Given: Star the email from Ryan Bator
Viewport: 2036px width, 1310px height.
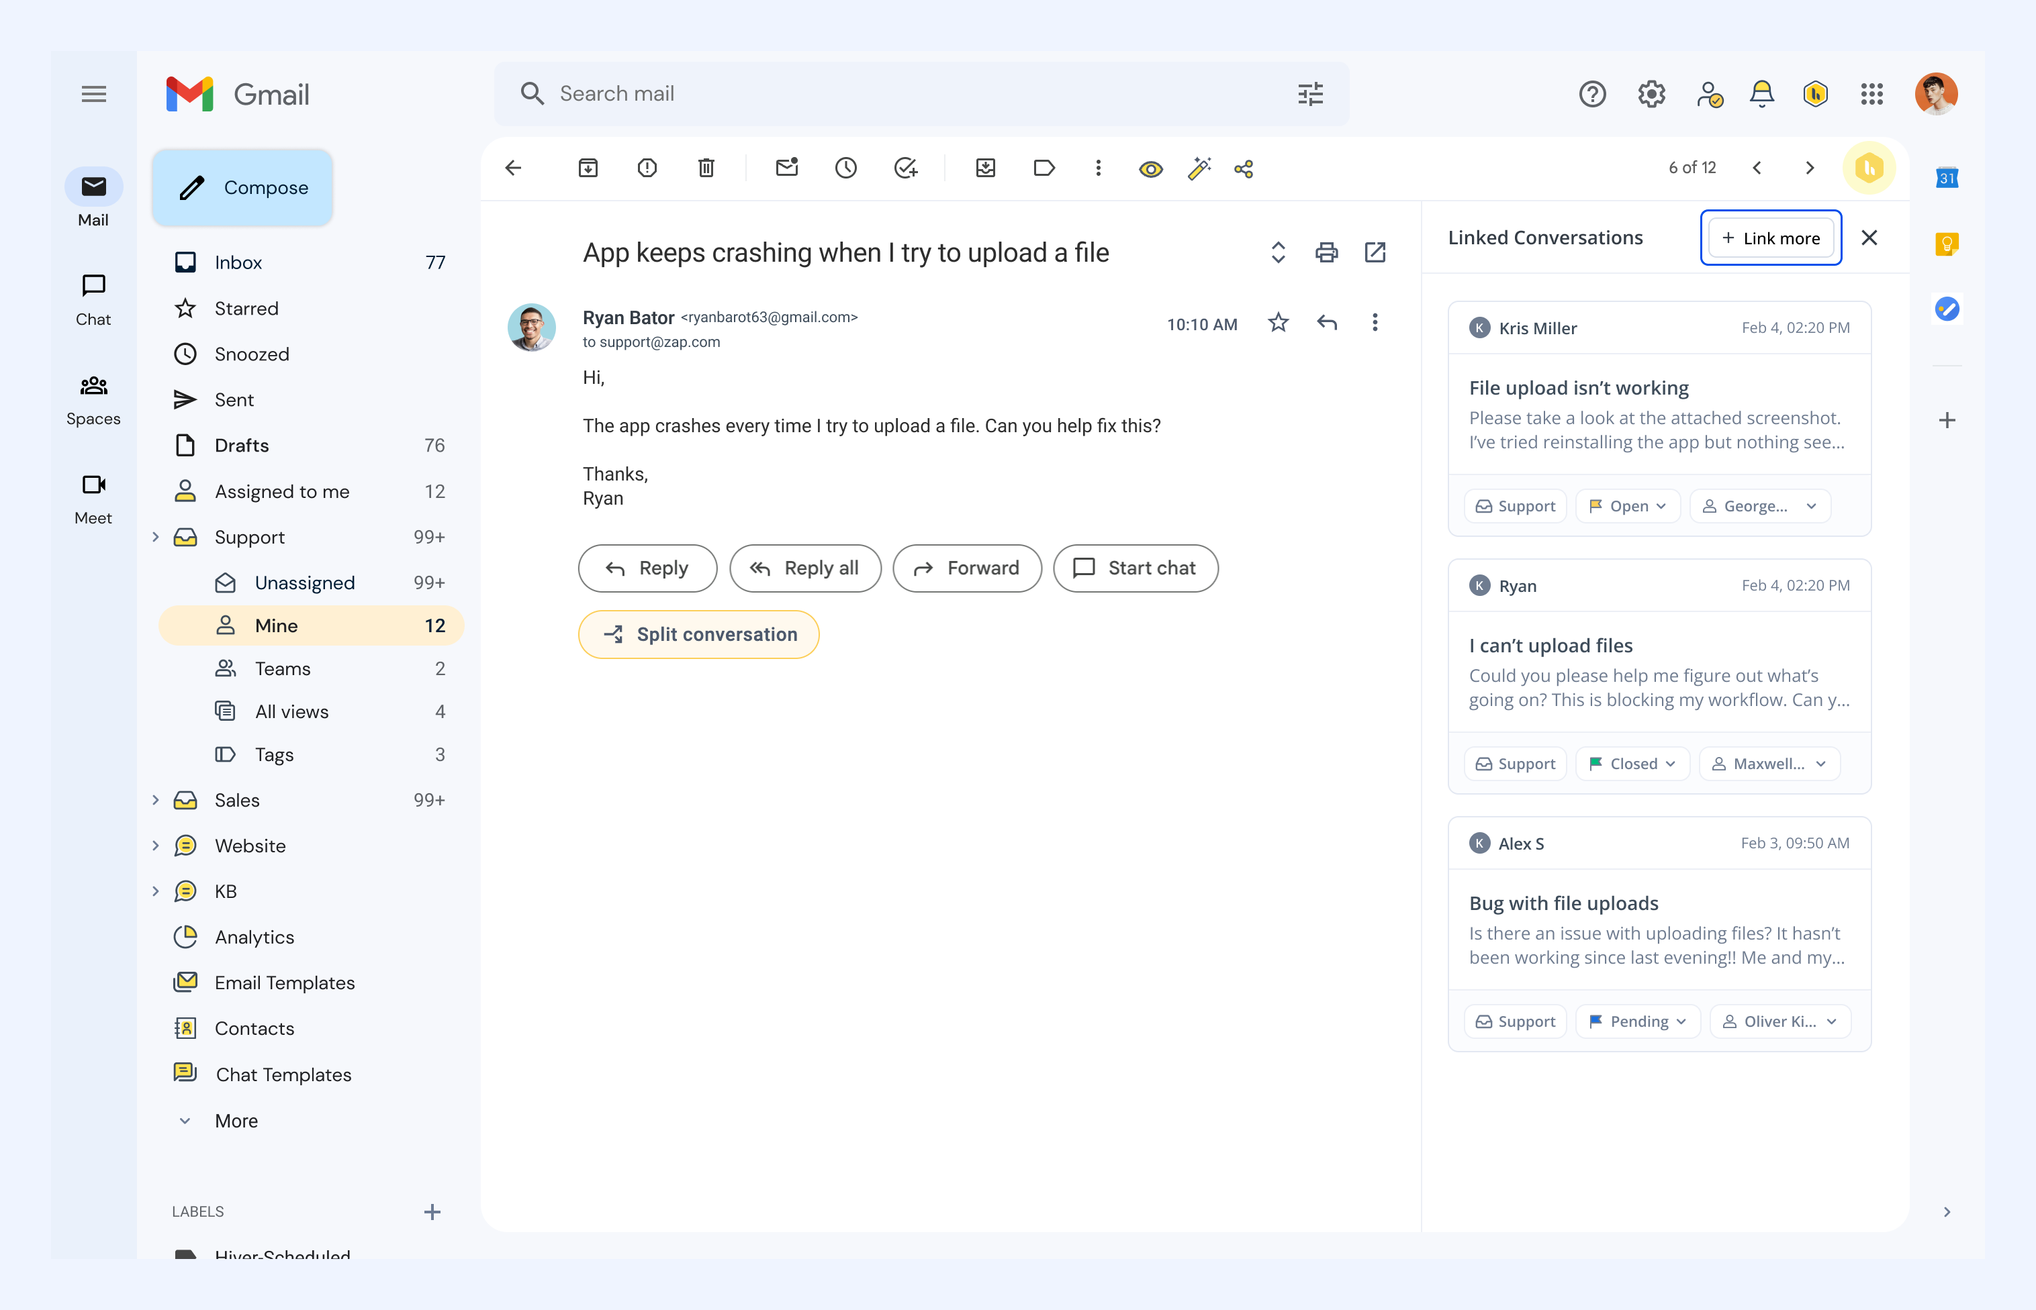Looking at the screenshot, I should [1278, 322].
